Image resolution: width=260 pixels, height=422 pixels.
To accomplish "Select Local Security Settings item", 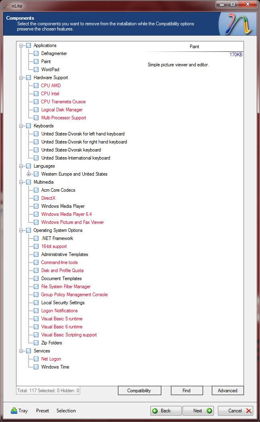I will point(63,303).
